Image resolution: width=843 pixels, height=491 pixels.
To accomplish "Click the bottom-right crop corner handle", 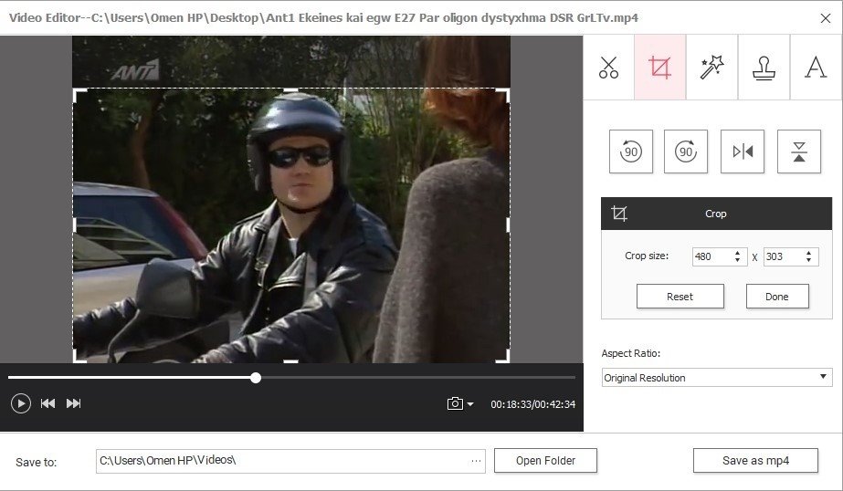I will pyautogui.click(x=502, y=357).
